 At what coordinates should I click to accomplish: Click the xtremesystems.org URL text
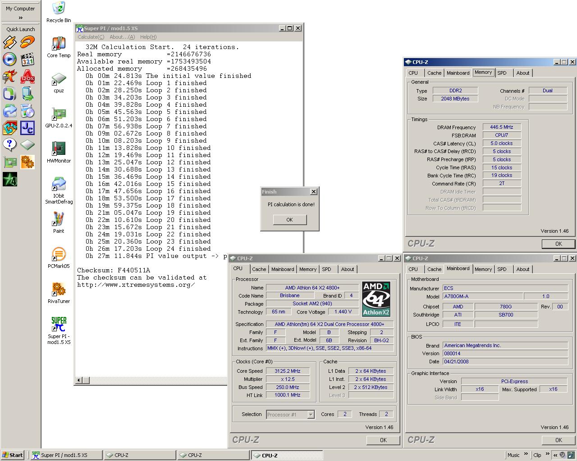[x=136, y=285]
